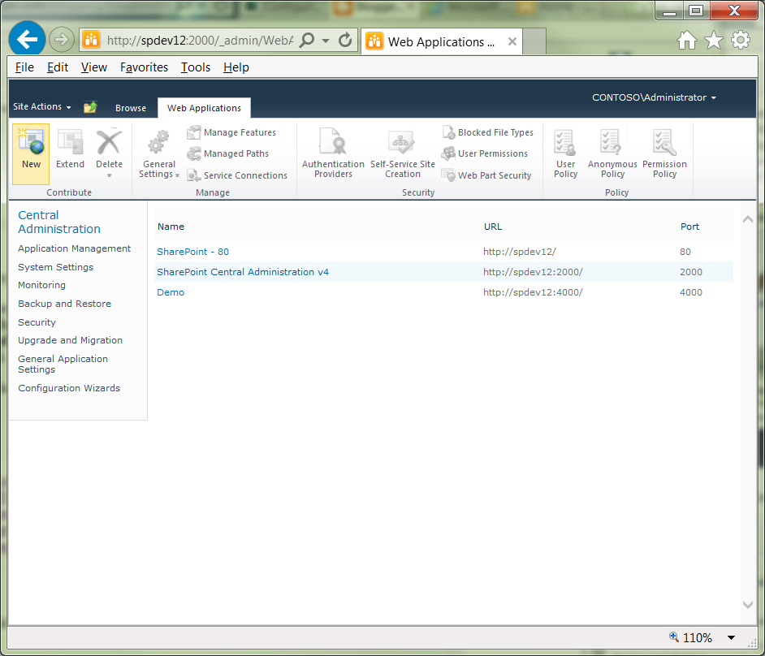Open Authentication Providers
Viewport: 765px width, 656px height.
(x=332, y=153)
